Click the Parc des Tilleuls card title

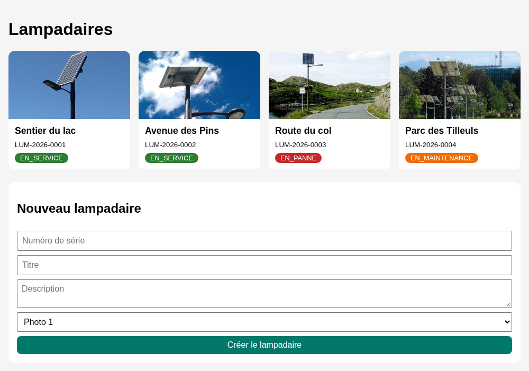442,131
